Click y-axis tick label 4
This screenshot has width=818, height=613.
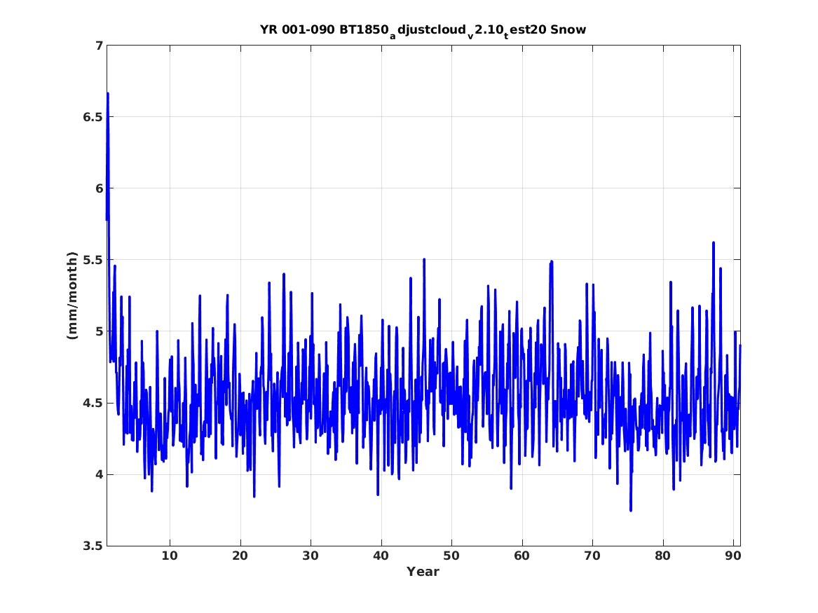pyautogui.click(x=99, y=475)
